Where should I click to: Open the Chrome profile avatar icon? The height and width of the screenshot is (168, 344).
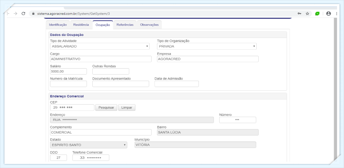coord(329,13)
